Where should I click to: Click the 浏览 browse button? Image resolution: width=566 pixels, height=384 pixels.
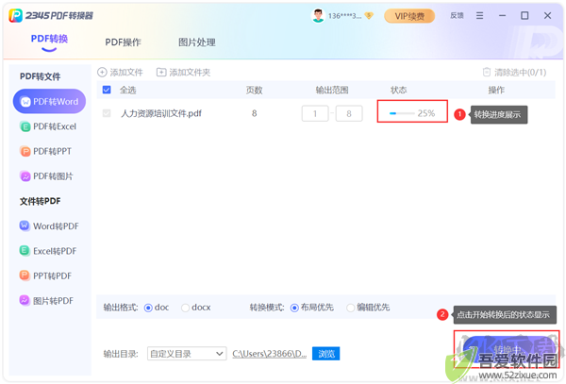click(x=326, y=354)
